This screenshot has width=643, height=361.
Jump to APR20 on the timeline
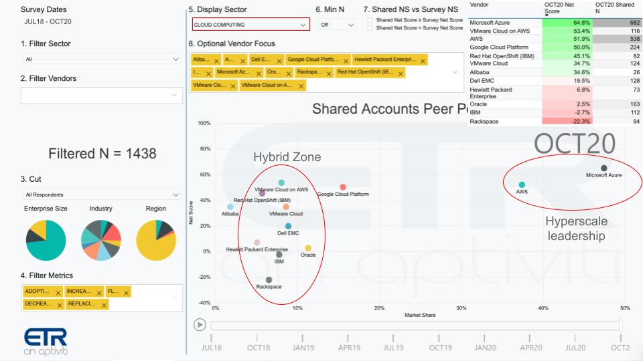(531, 348)
